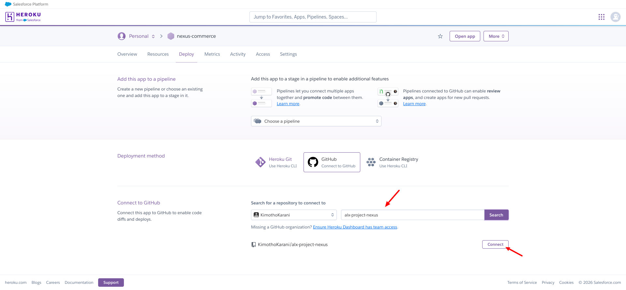Open Documentation footer link
This screenshot has height=290, width=626.
click(x=79, y=283)
